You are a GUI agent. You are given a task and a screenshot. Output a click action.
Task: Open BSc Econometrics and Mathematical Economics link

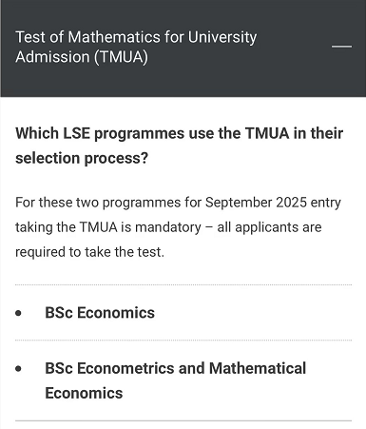(175, 380)
